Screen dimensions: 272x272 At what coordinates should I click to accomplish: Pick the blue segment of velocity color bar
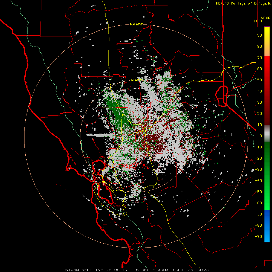267,226
